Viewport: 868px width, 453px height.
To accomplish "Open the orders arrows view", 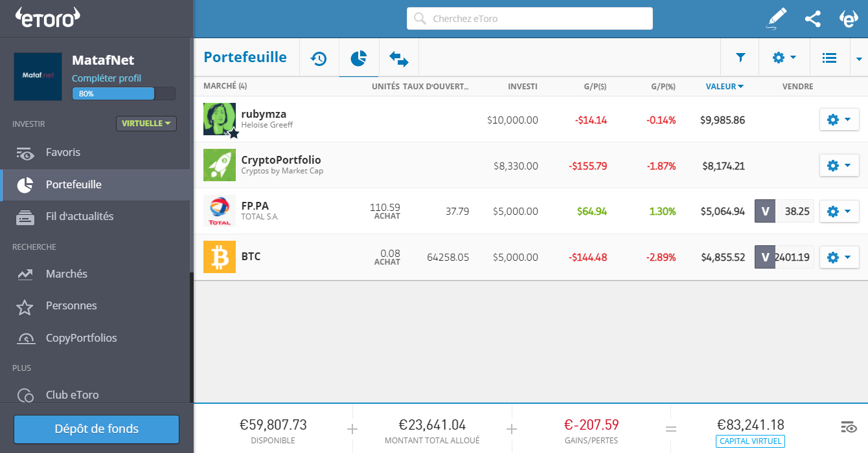I will coord(399,59).
